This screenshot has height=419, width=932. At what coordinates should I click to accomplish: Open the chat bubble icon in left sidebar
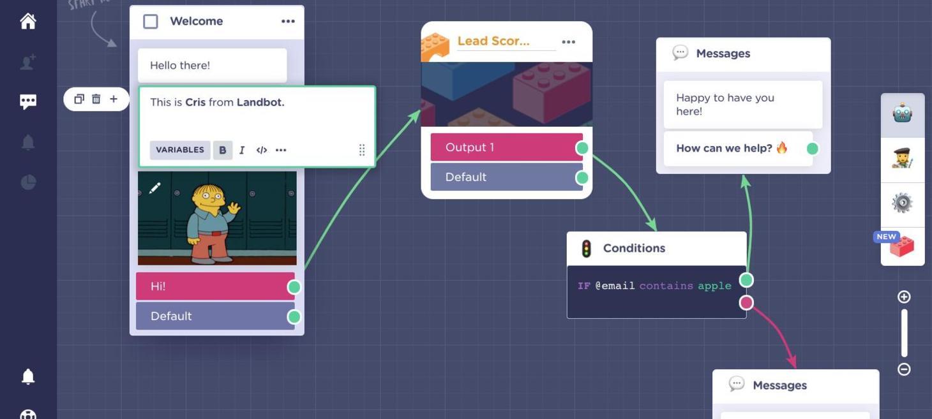[x=28, y=101]
